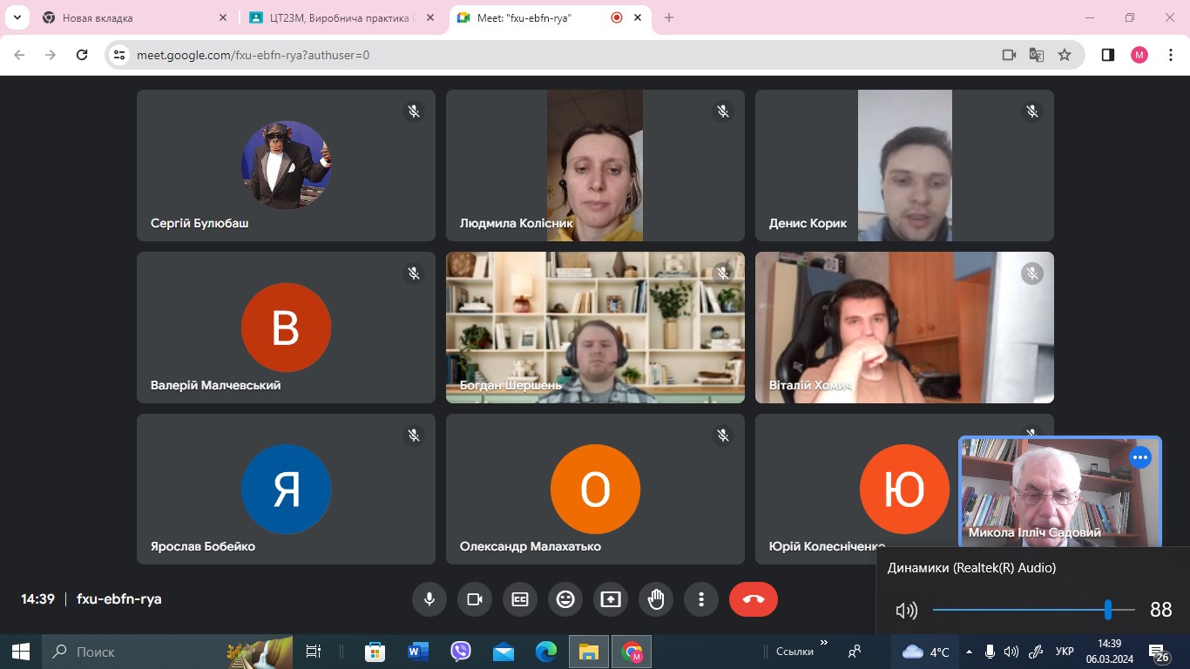Open the three-dot more options menu

tap(701, 599)
